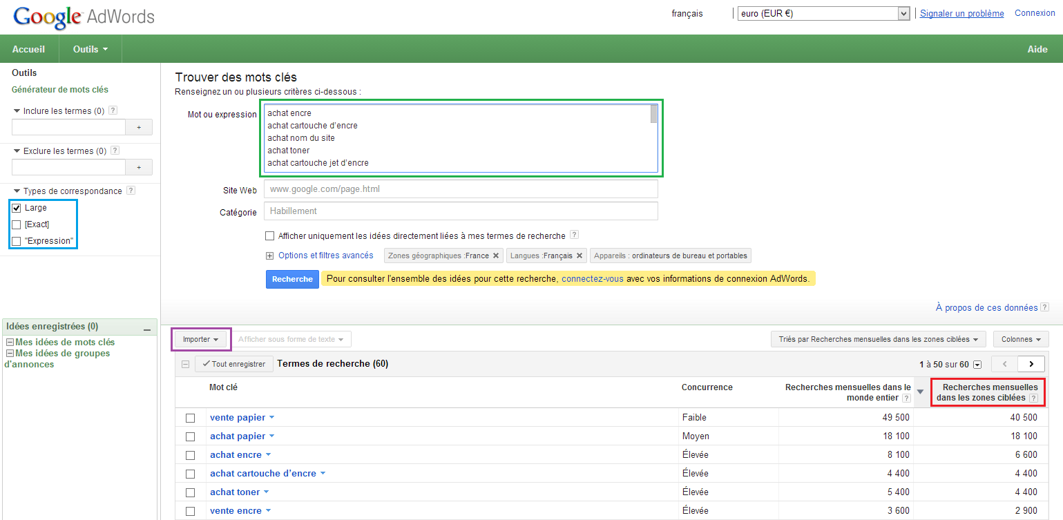The height and width of the screenshot is (520, 1063).
Task: Click the Signaler un problème link
Action: [962, 13]
